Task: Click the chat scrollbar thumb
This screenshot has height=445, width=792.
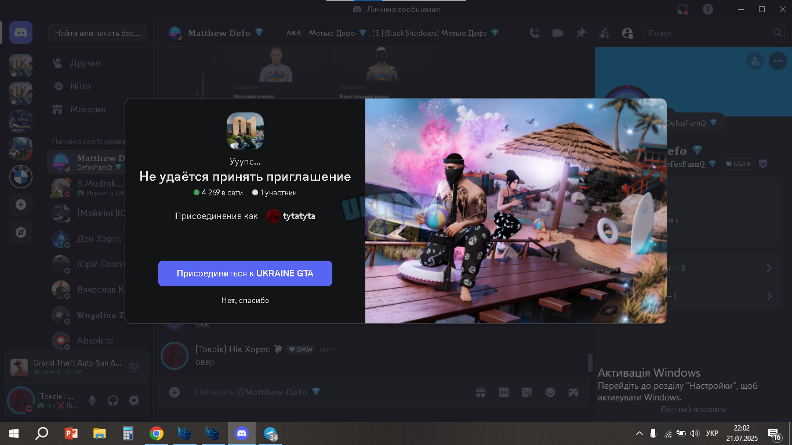Action: (x=590, y=363)
